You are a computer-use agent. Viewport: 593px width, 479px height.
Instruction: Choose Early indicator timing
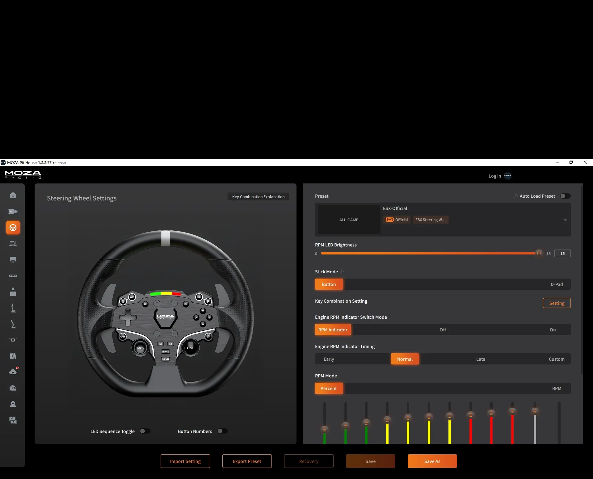[329, 359]
